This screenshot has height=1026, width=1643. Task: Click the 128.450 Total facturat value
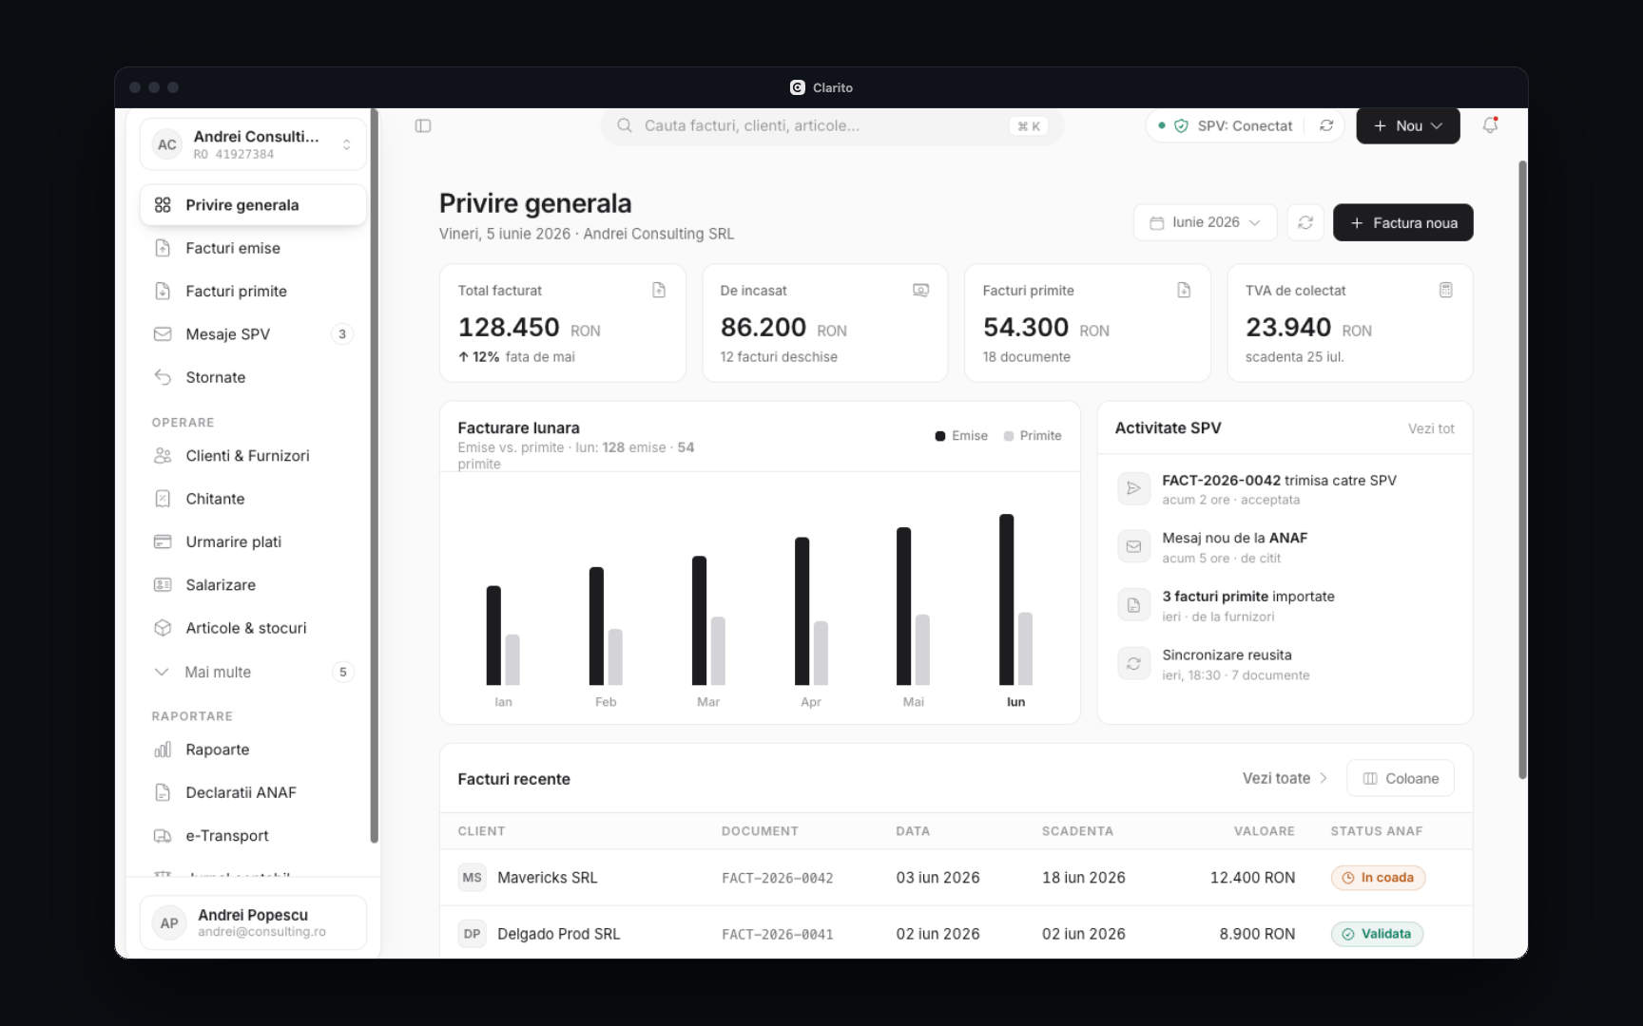point(509,328)
